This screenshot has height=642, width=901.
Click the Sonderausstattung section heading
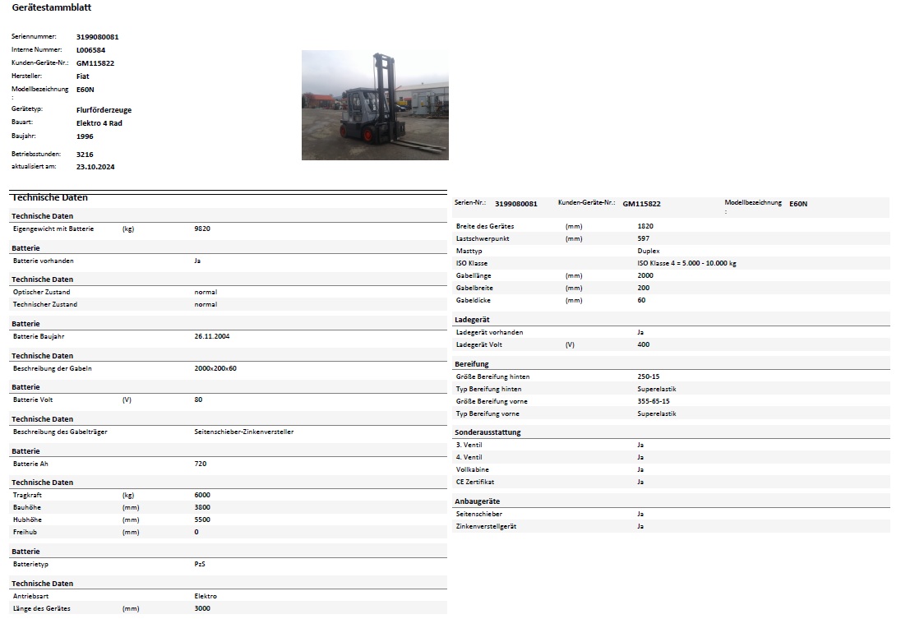coord(487,432)
